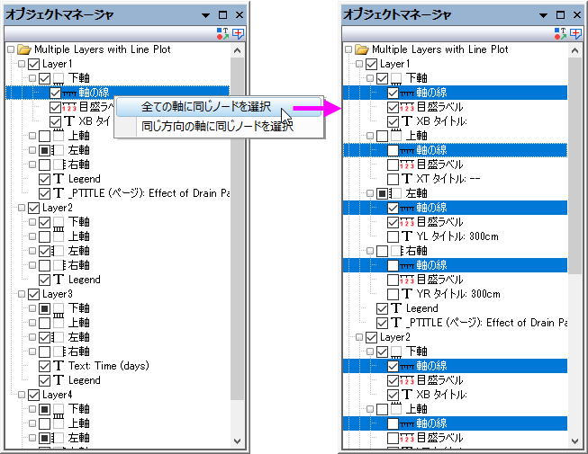This screenshot has height=454, width=588.
Task: Check the Layer1 上軸 checkbox in left panel
Action: coord(45,136)
